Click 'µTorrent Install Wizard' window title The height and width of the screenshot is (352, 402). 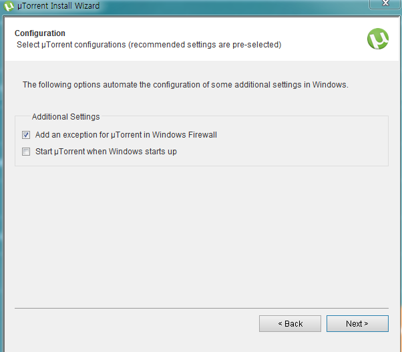[x=59, y=5]
